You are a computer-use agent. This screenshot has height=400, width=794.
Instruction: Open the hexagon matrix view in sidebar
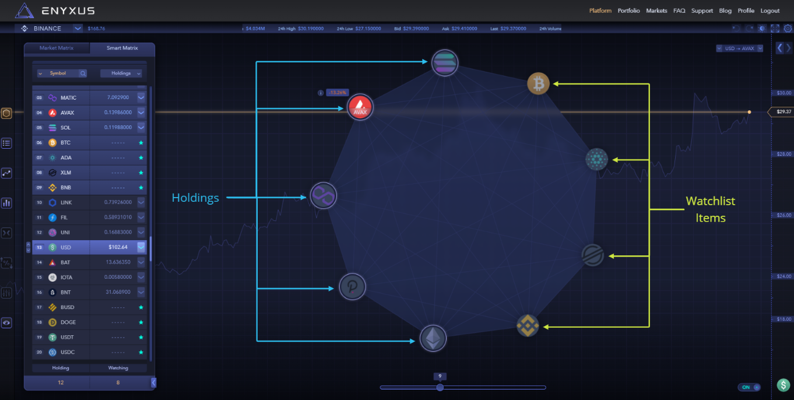(6, 113)
